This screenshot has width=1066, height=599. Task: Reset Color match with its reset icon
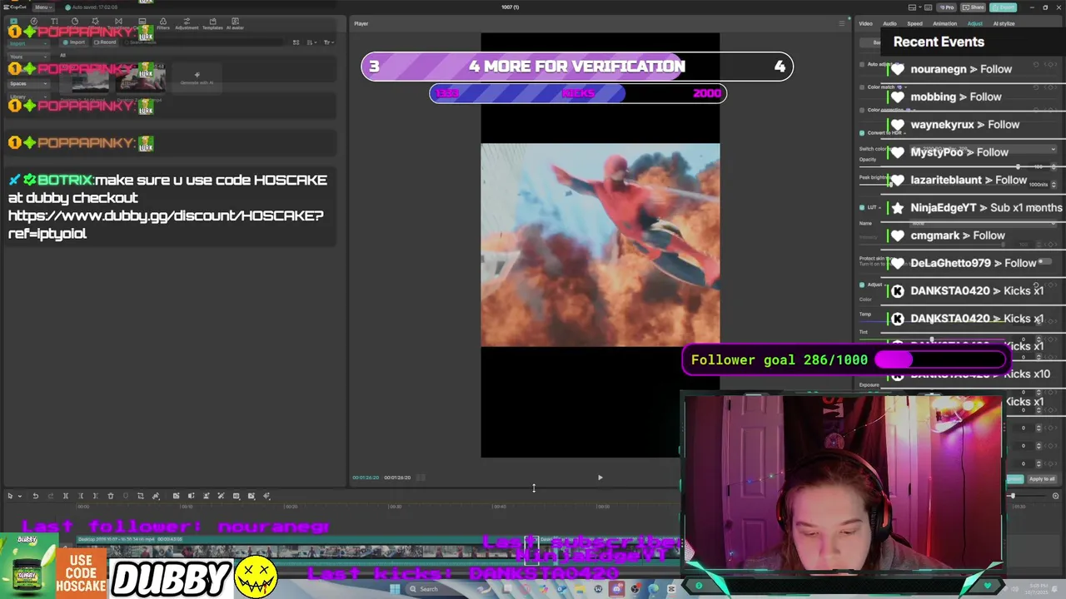[1036, 87]
